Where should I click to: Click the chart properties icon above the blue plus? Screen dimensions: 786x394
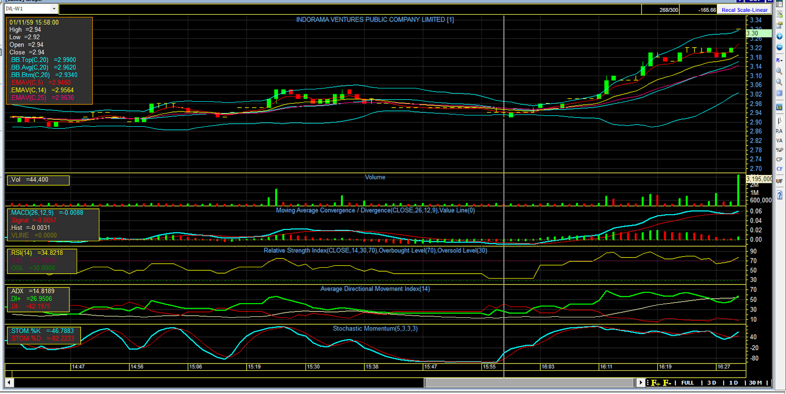point(780,25)
